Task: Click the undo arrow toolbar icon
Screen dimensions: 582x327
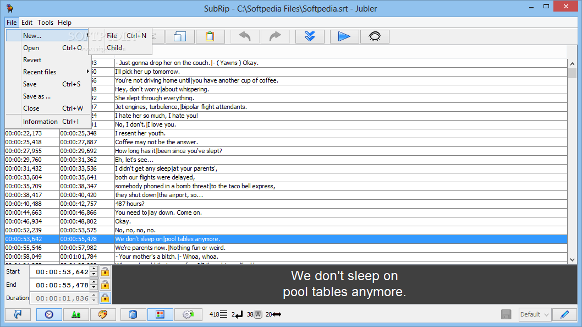Action: 245,36
